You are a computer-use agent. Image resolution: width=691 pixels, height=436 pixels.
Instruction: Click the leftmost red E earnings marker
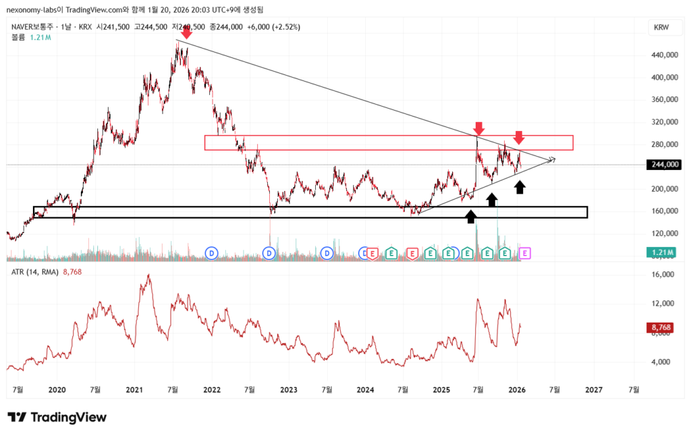pos(372,253)
